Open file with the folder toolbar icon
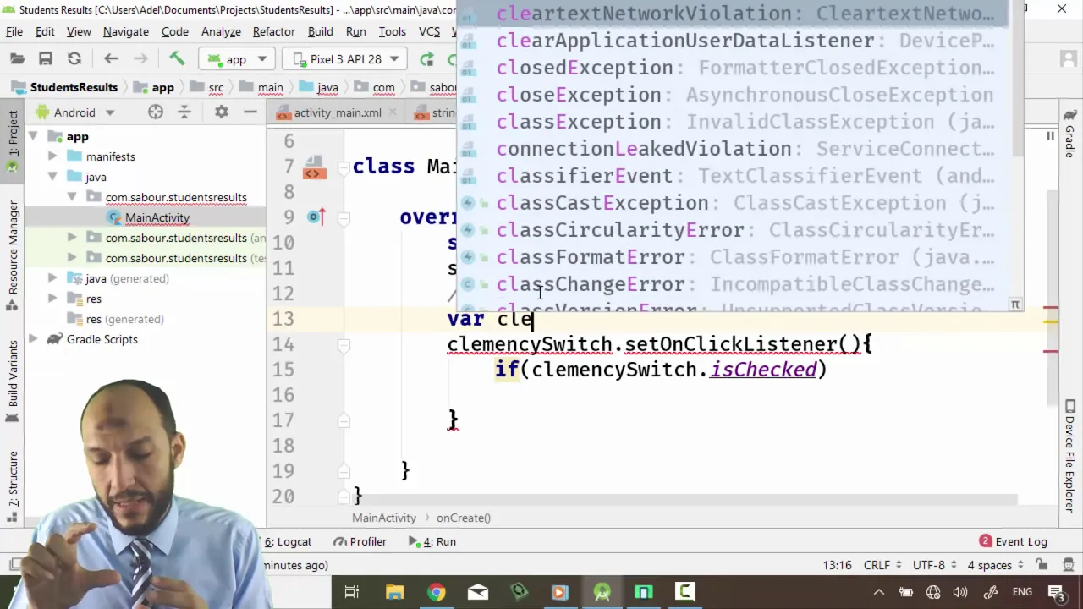Screen dimensions: 1083x609 17,59
